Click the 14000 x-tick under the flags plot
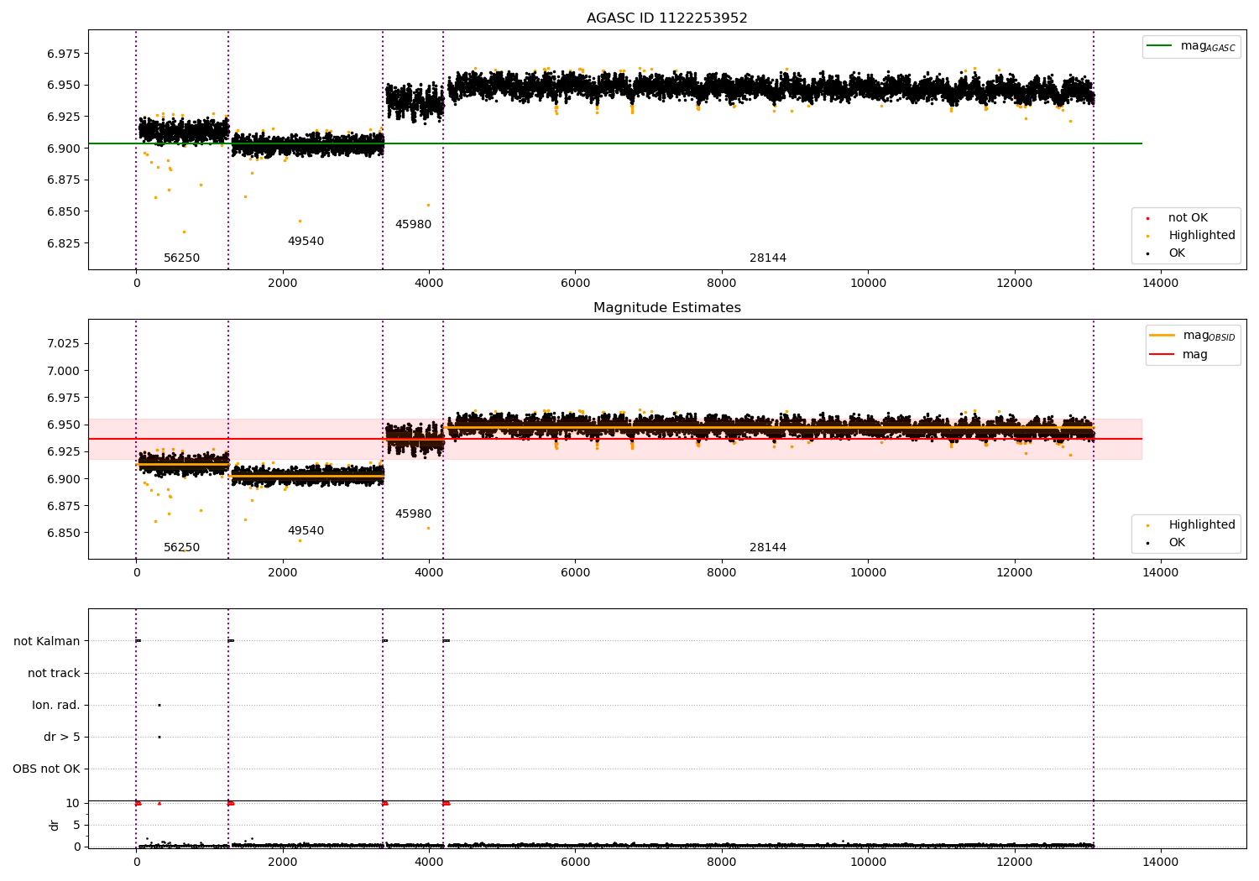Image resolution: width=1259 pixels, height=881 pixels. coord(1161,862)
